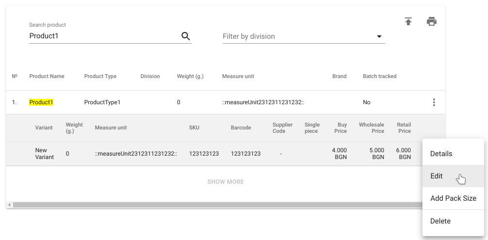Screen dimensions: 488x240
Task: Click the upload/export arrow icon
Action: (408, 21)
